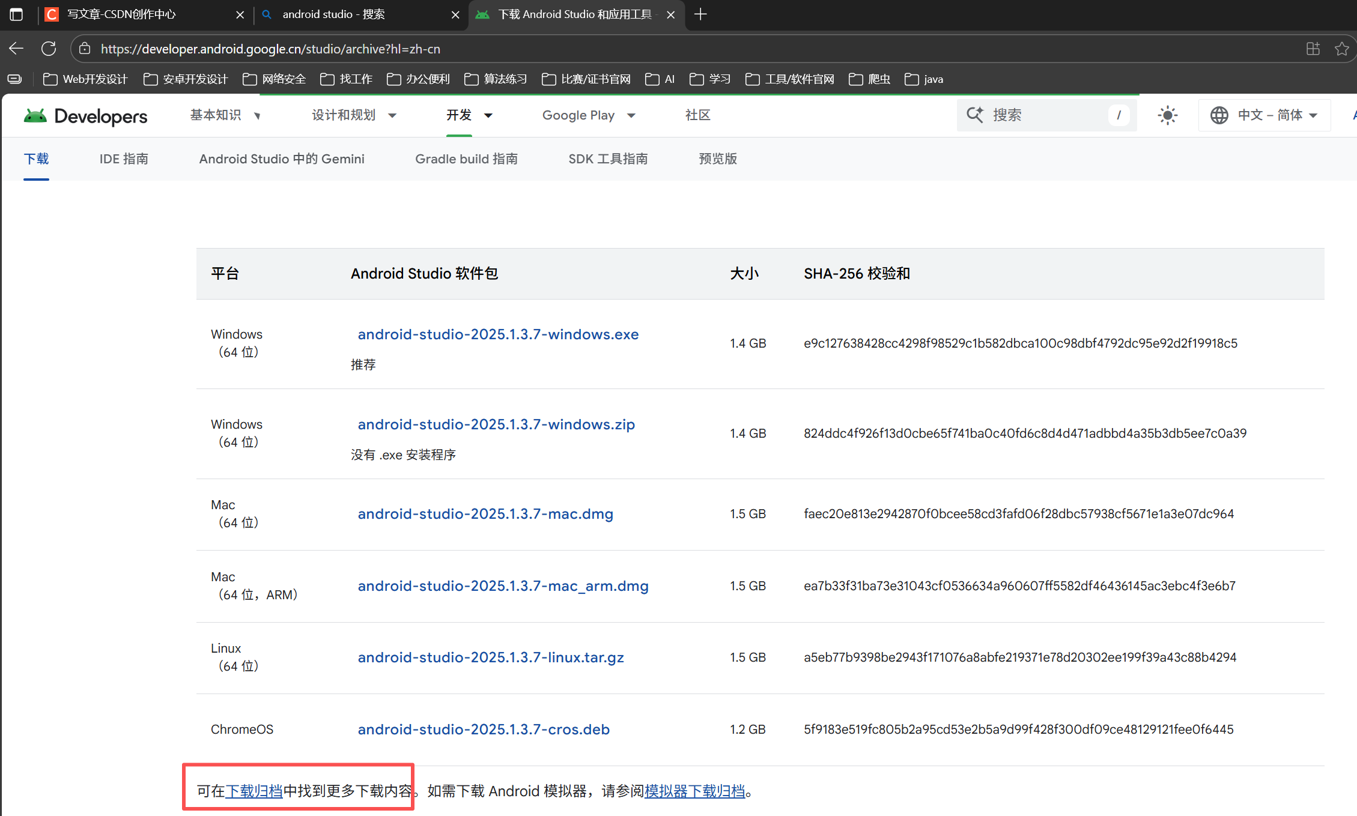Click the browser back arrow
Image resolution: width=1357 pixels, height=816 pixels.
click(16, 49)
